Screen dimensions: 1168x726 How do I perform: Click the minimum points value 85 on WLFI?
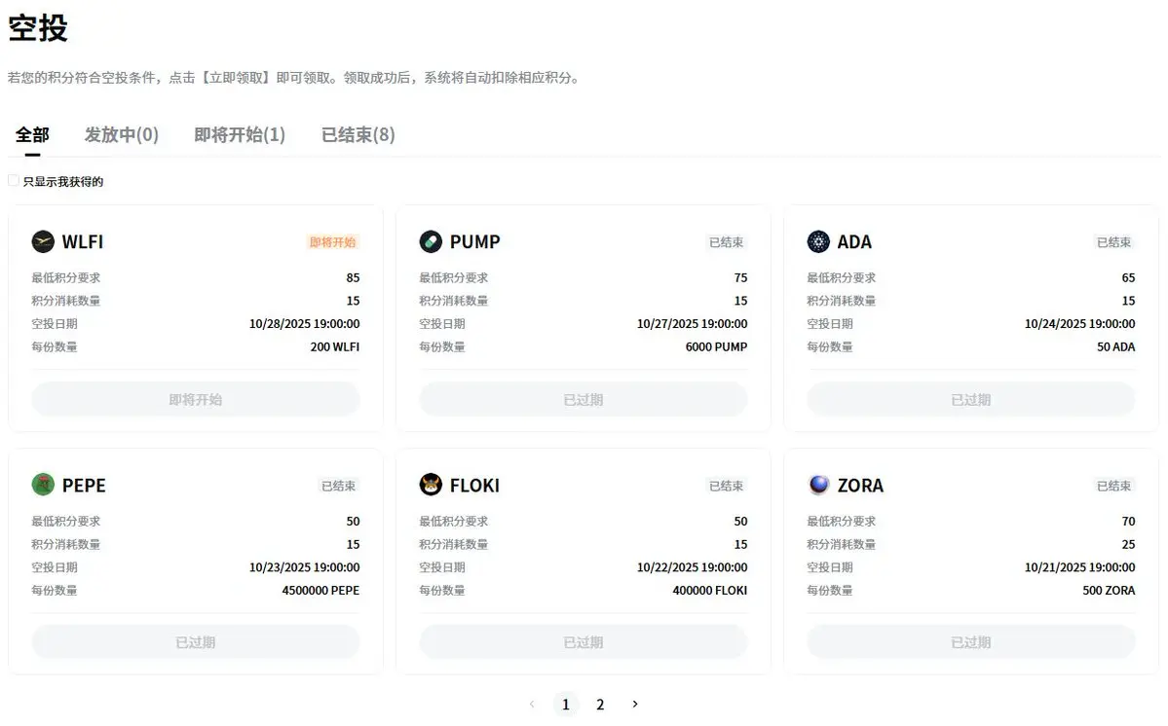click(x=353, y=277)
